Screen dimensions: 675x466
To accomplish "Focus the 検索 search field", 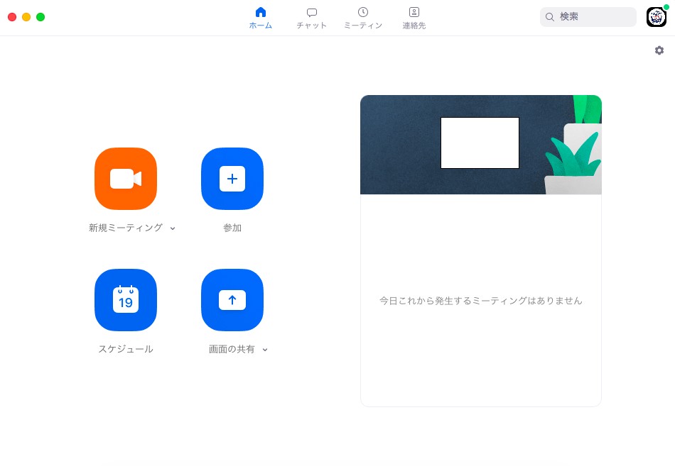I will point(588,17).
